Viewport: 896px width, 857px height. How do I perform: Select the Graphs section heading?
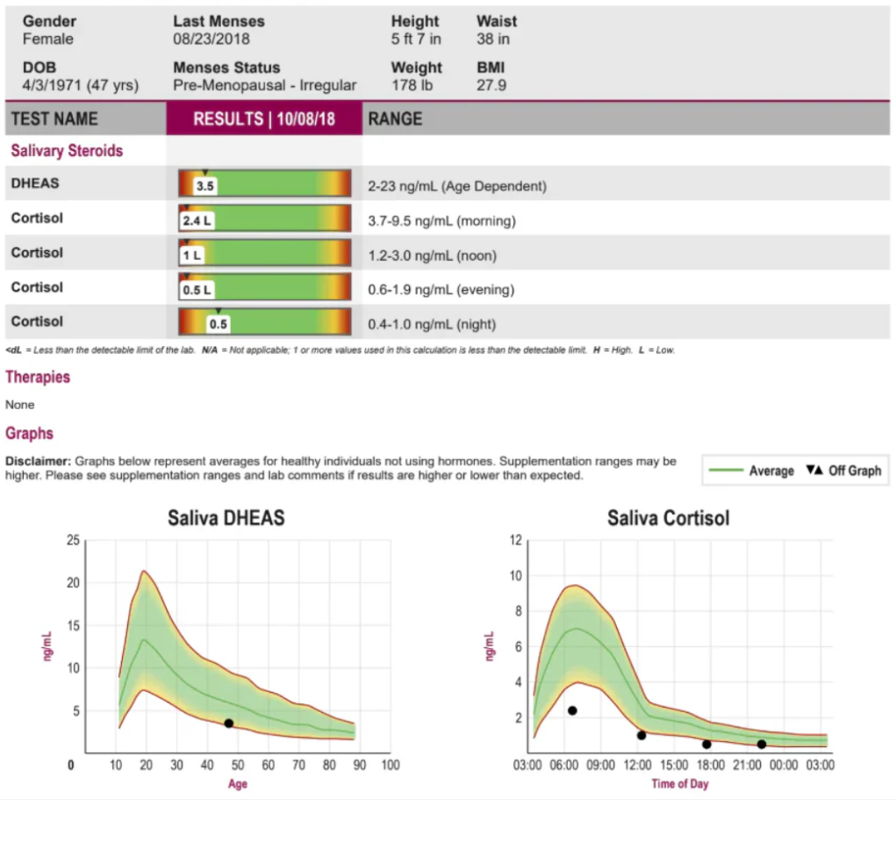click(29, 433)
